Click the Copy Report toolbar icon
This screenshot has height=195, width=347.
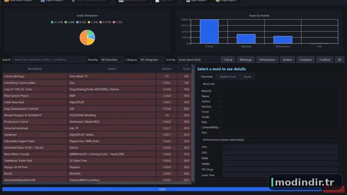pos(218,1)
